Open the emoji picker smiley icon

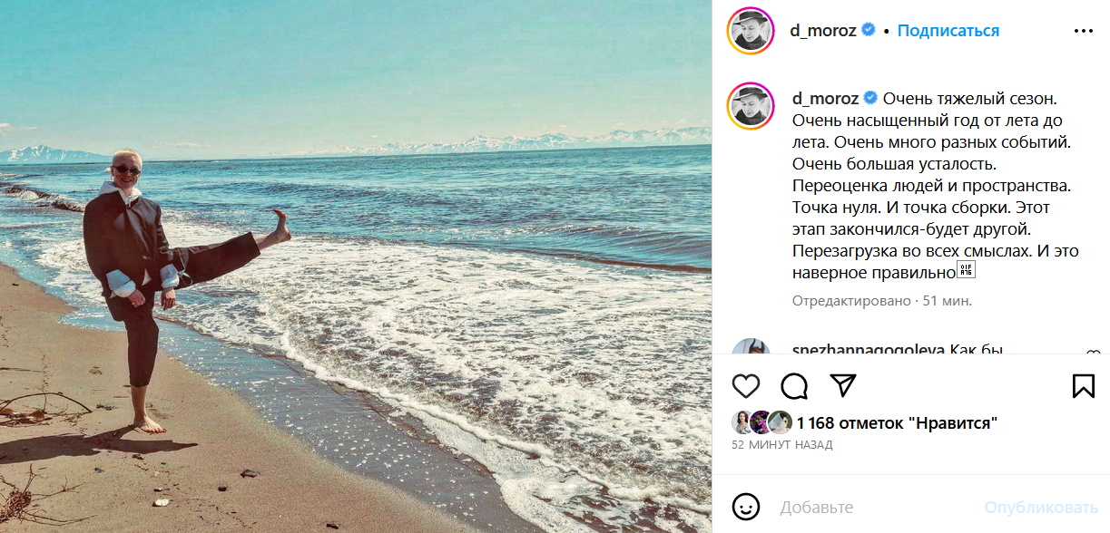pos(746,507)
